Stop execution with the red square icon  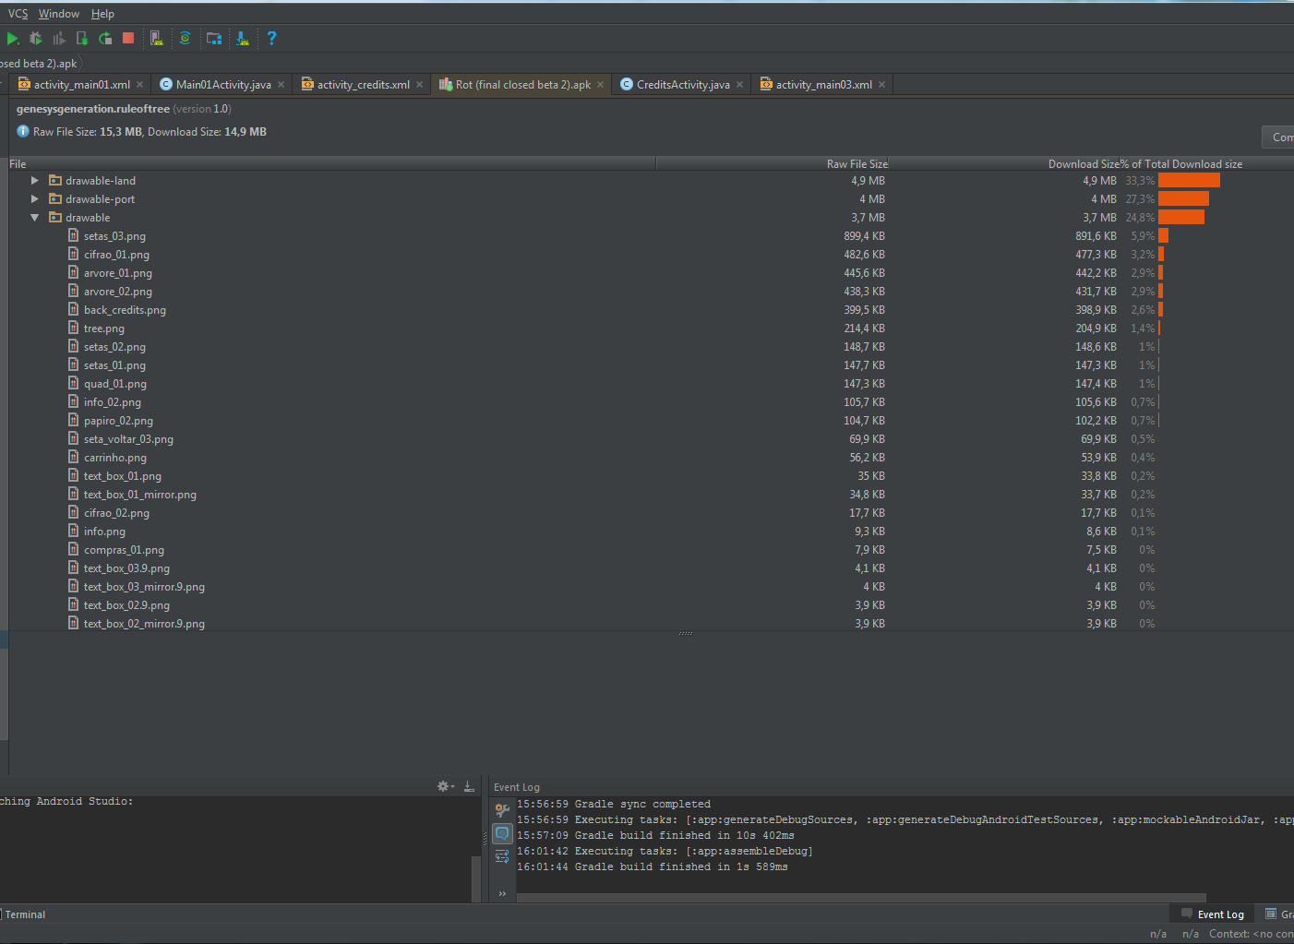pyautogui.click(x=128, y=38)
